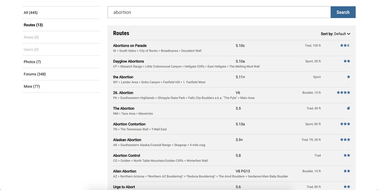This screenshot has width=378, height=190.
Task: Open the Urge to Abort route
Action: pos(124,187)
